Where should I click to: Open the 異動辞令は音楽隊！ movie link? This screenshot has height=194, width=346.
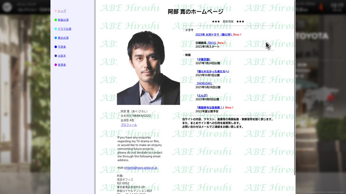pos(210,107)
